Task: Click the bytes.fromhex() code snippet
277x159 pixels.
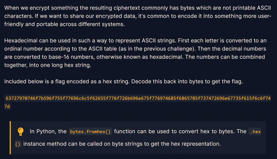Action: 90,132
